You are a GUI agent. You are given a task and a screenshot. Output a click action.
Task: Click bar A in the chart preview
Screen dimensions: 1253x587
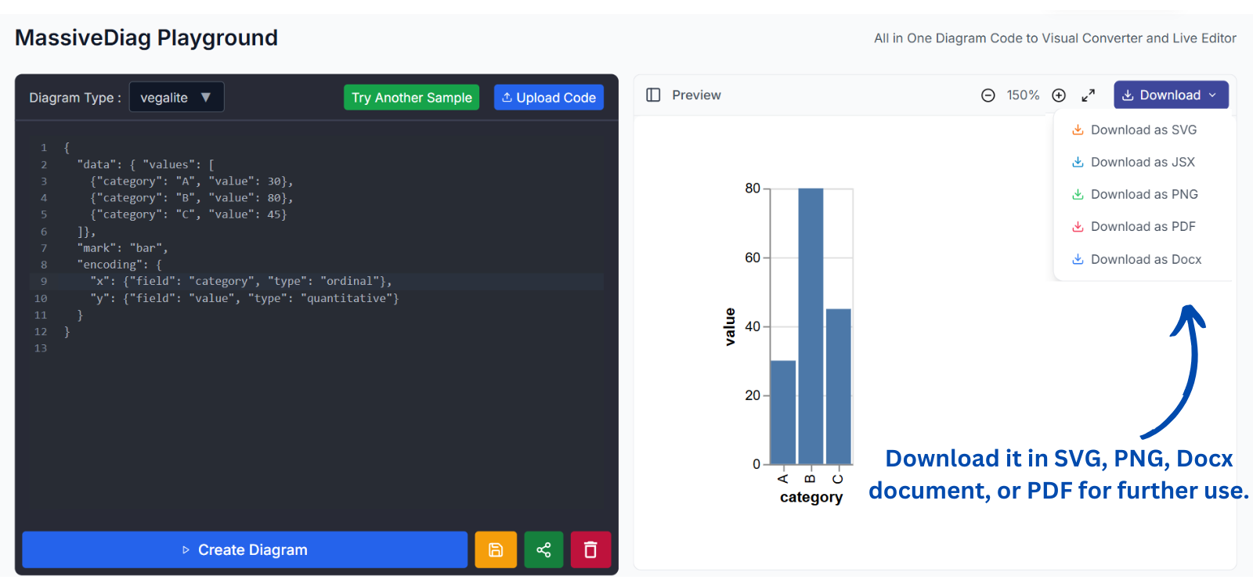point(783,412)
